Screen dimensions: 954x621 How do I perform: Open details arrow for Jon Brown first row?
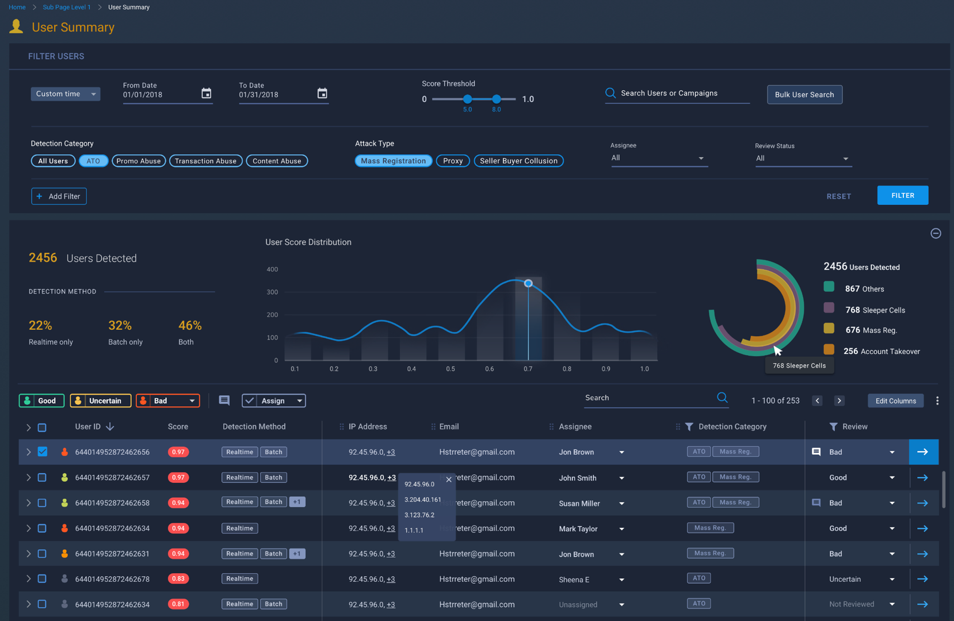pos(923,452)
